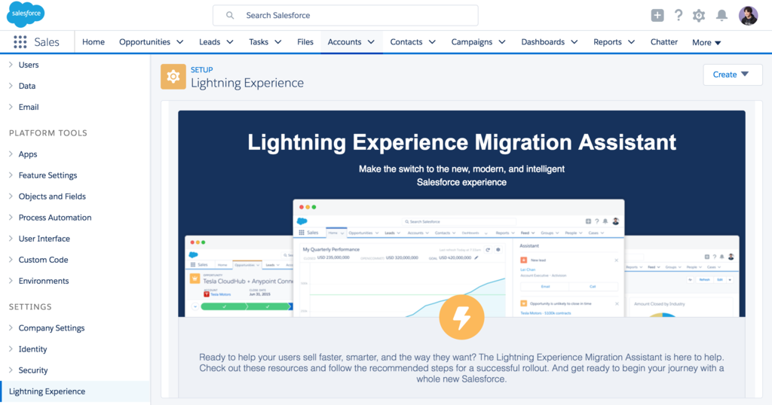Expand the Contacts tab dropdown chevron
Viewport: 772px width, 405px height.
click(432, 41)
